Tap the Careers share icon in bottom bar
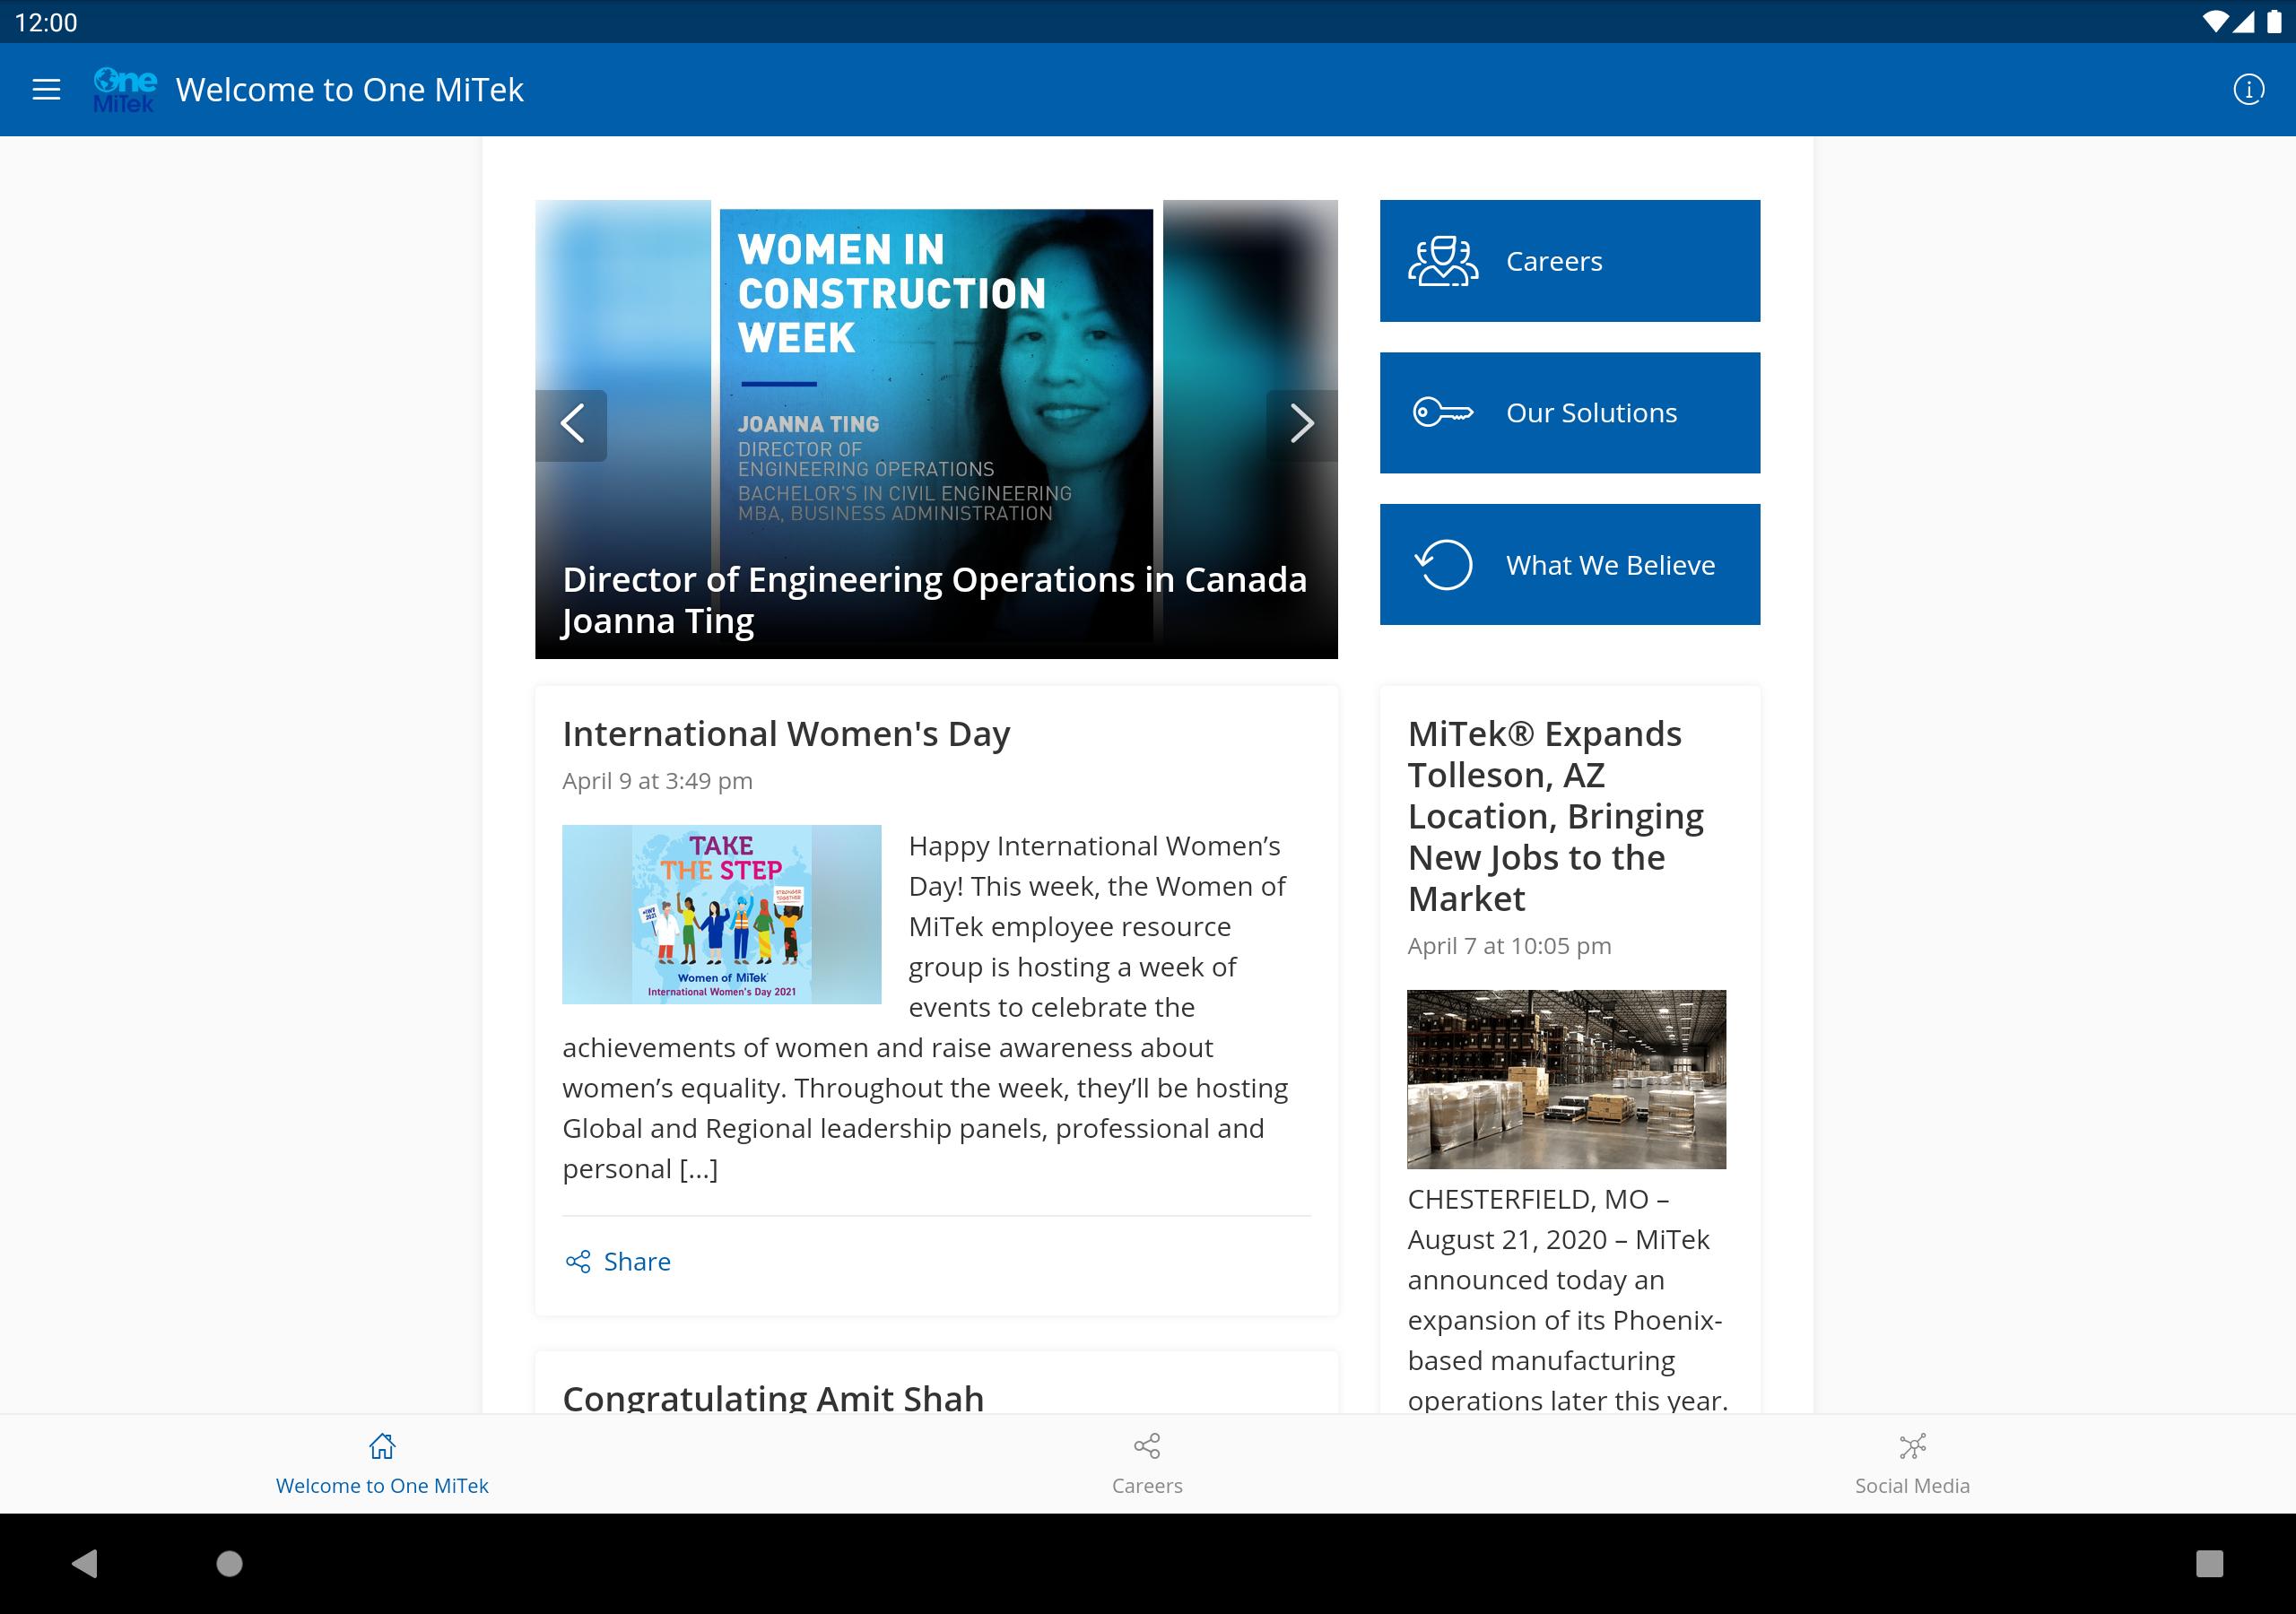Image resolution: width=2296 pixels, height=1614 pixels. coord(1147,1446)
